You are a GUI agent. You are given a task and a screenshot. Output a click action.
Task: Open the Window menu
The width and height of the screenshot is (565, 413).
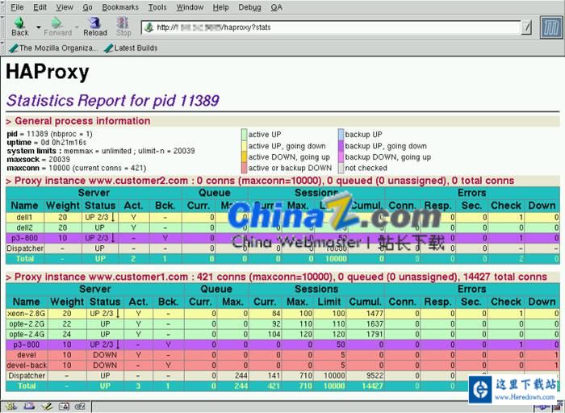(190, 7)
